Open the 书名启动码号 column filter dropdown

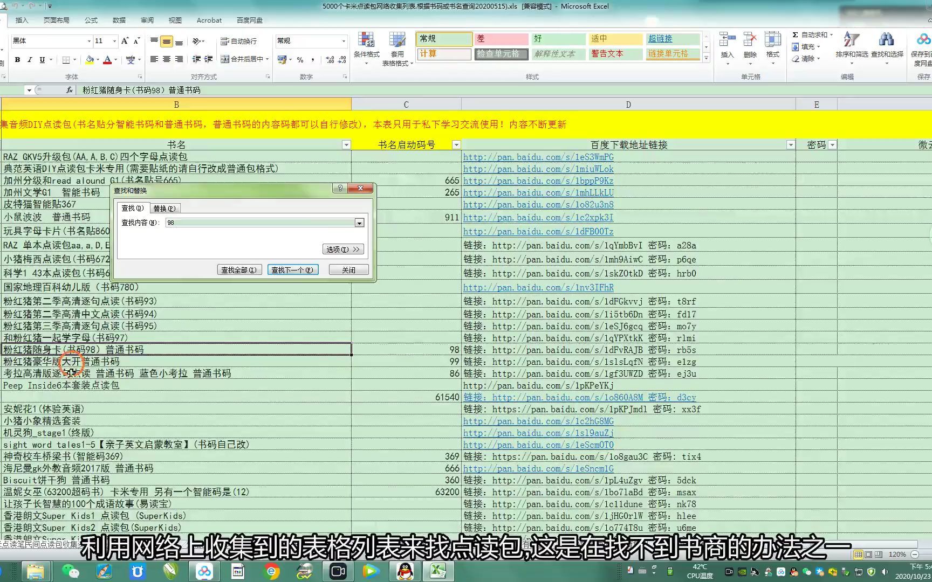click(456, 145)
